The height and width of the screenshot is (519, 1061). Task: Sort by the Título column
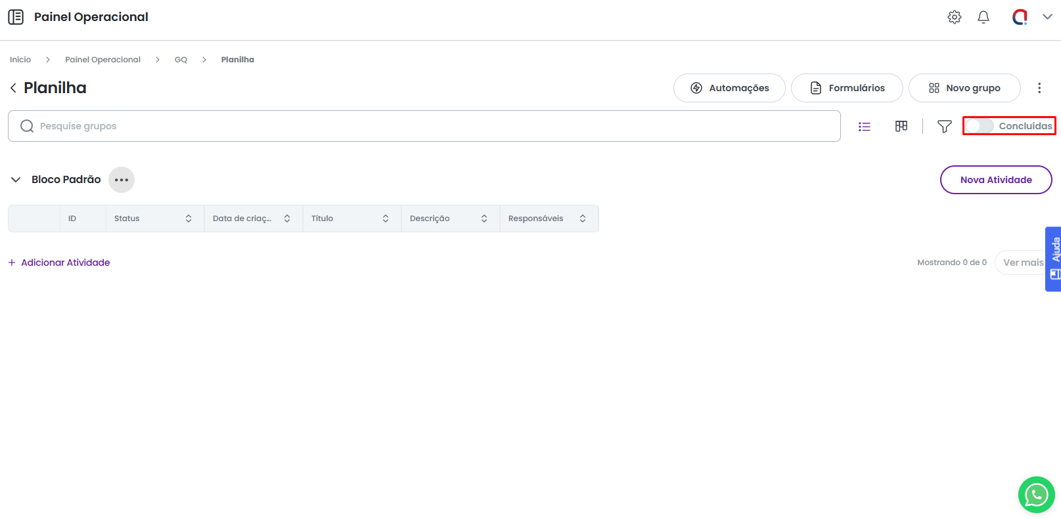[385, 218]
